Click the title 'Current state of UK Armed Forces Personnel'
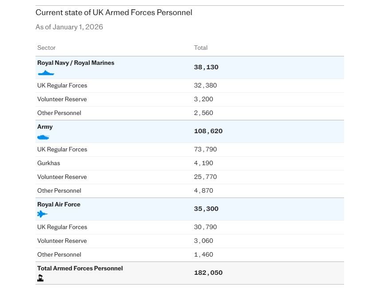 (x=114, y=12)
